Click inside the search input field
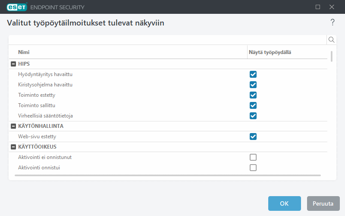 (x=167, y=40)
